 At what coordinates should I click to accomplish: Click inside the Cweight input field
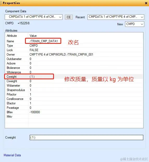click(86, 137)
